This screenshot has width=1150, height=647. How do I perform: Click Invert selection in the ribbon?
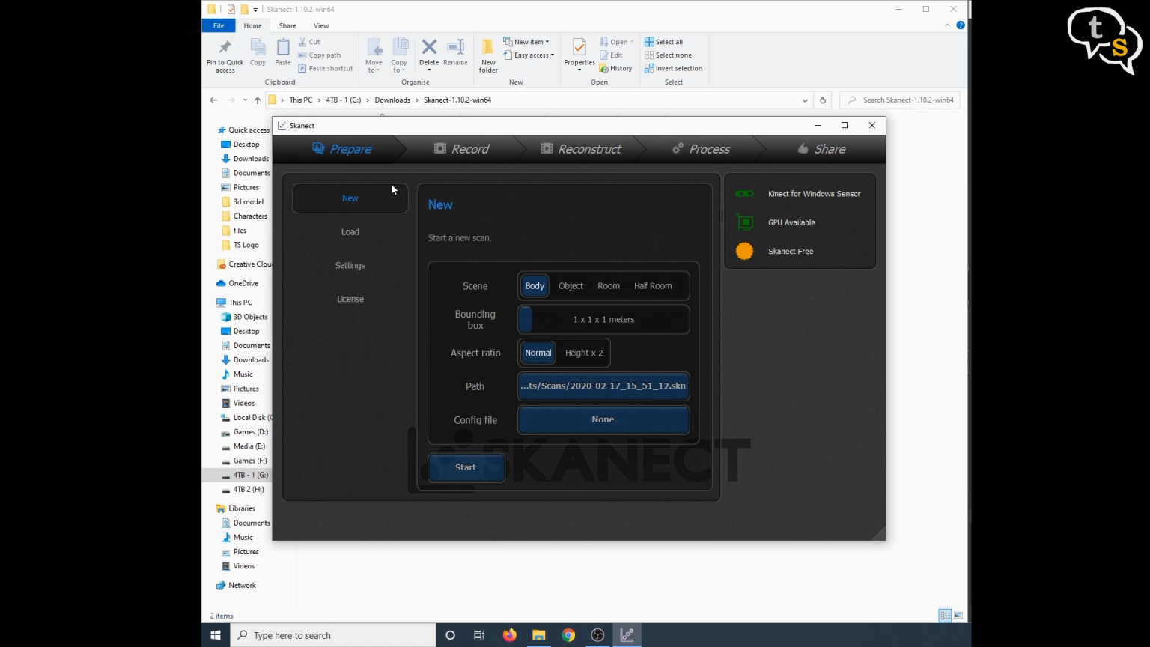tap(674, 68)
